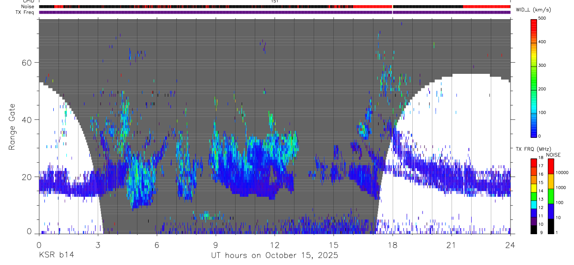Image resolution: width=574 pixels, height=265 pixels.
Task: Click the 'KSR b14' radar label
Action: pos(56,255)
